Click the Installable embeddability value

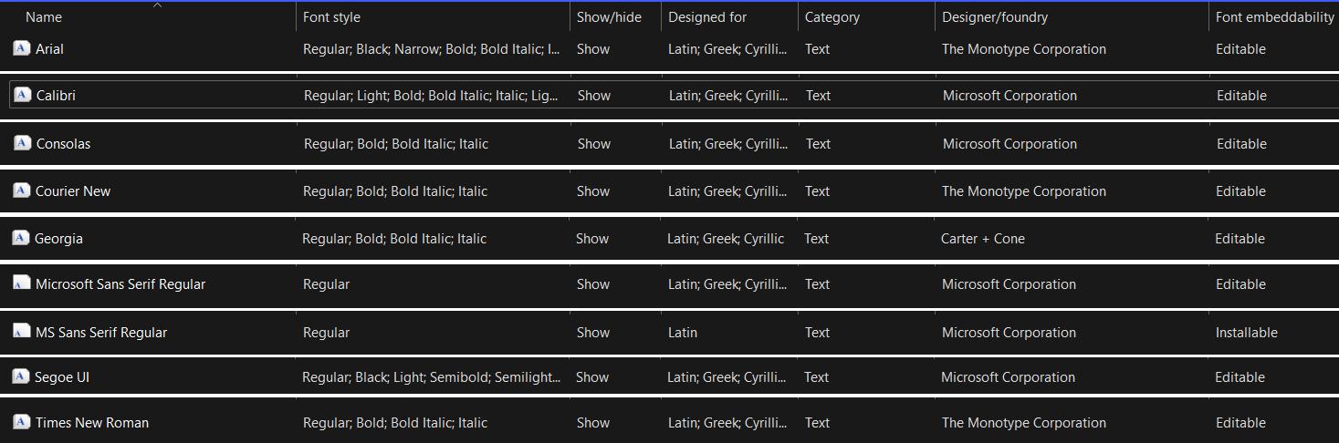(1246, 333)
